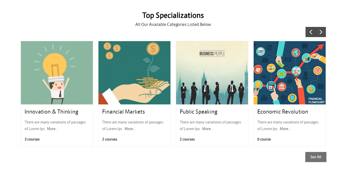Click the next carousel arrow
The height and width of the screenshot is (173, 346).
click(321, 32)
